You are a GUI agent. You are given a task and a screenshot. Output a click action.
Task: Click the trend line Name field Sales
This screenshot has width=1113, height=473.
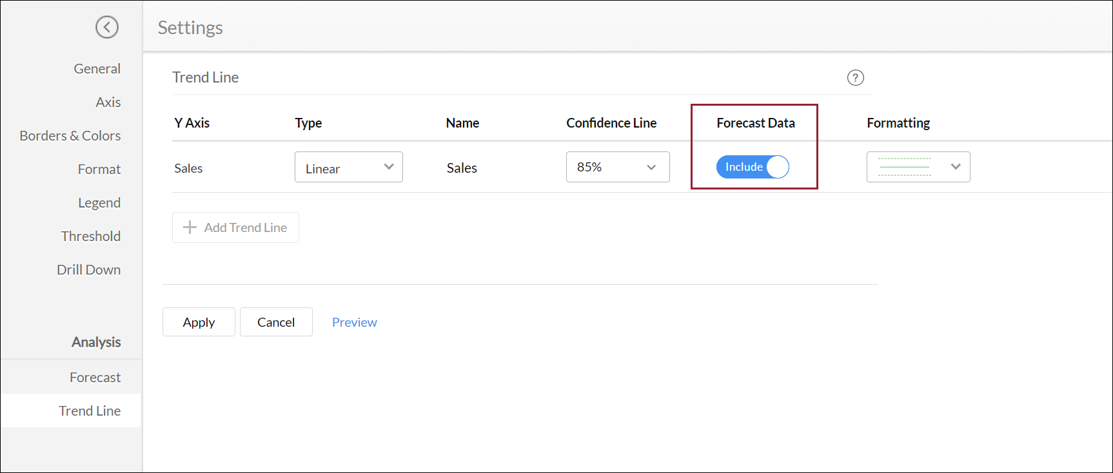pyautogui.click(x=462, y=168)
